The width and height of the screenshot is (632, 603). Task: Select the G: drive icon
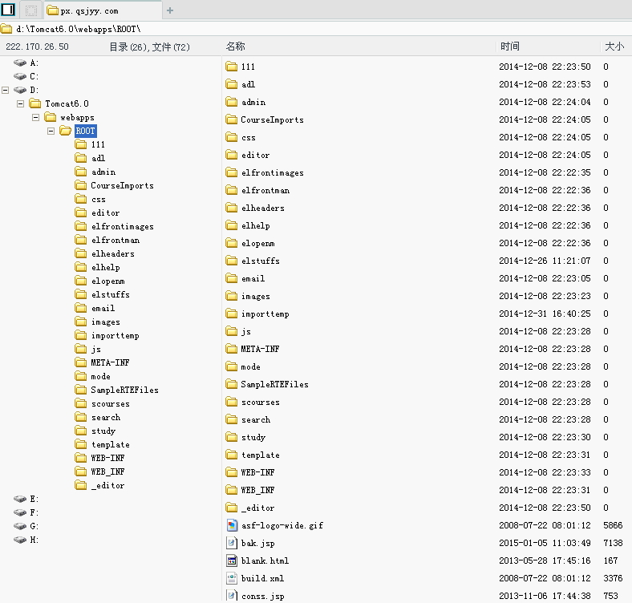click(20, 526)
